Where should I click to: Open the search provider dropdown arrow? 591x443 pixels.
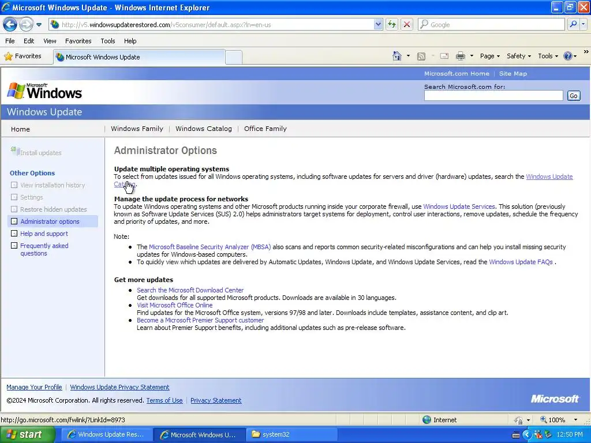click(x=583, y=25)
